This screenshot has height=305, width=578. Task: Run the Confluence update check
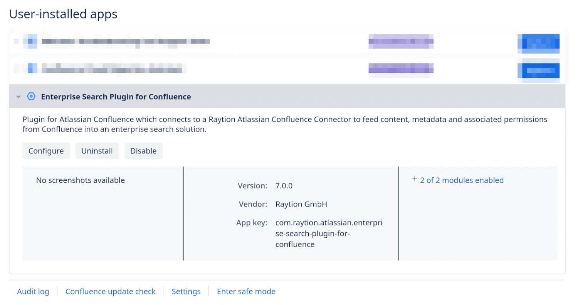111,292
